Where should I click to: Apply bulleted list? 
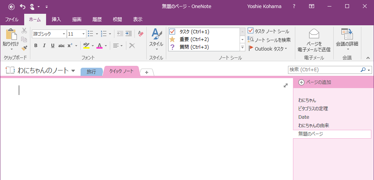click(90, 34)
